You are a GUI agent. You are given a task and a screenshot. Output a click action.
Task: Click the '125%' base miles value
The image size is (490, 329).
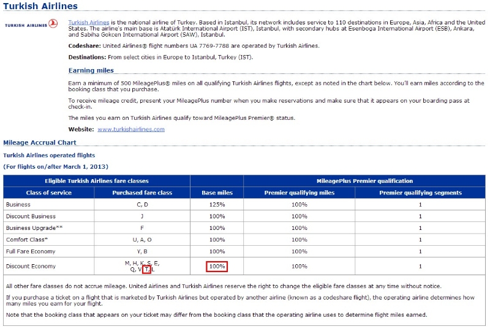(217, 204)
